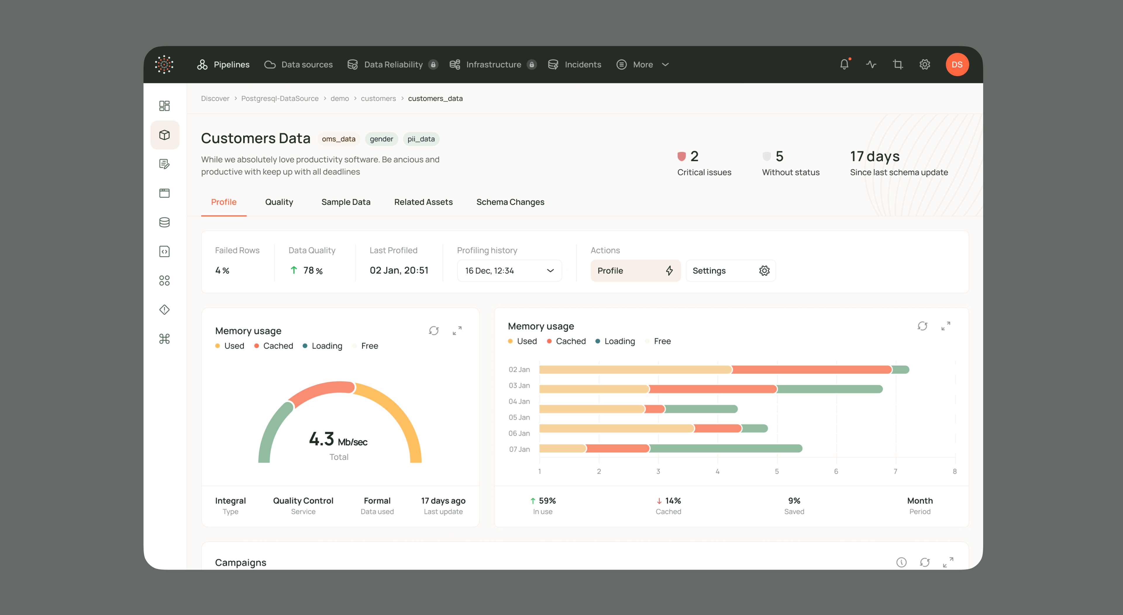Open the window panel sidebar icon
1123x615 pixels.
pos(164,193)
